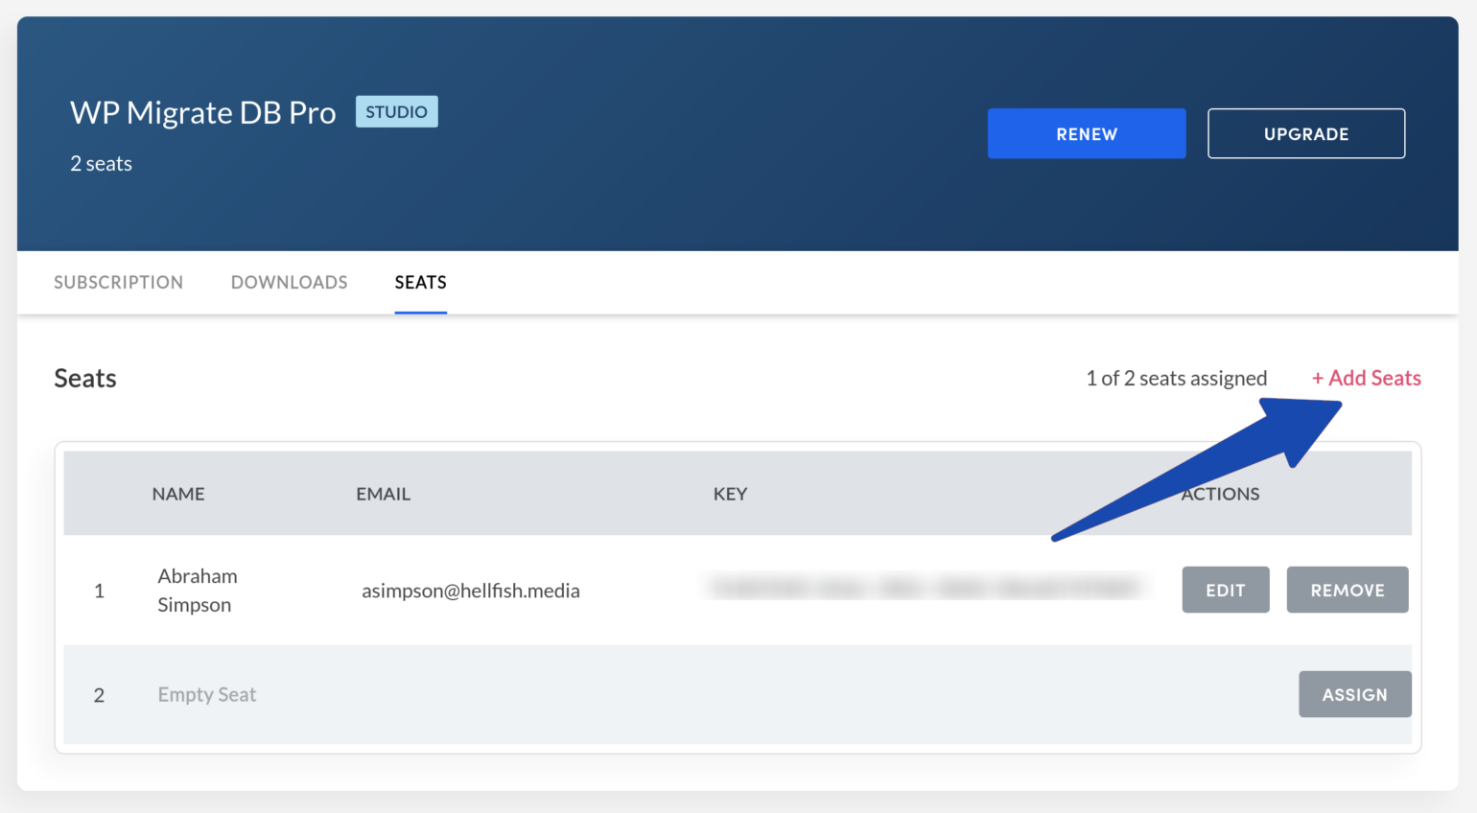Image resolution: width=1477 pixels, height=813 pixels.
Task: Click the WP Migrate DB Pro title
Action: click(x=202, y=112)
